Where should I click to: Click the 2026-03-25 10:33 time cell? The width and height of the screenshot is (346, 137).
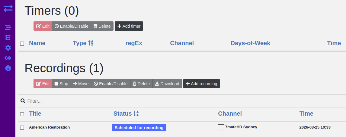[315, 127]
